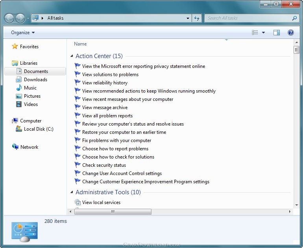Click the View local services gear icon
The width and height of the screenshot is (303, 248).
78,202
